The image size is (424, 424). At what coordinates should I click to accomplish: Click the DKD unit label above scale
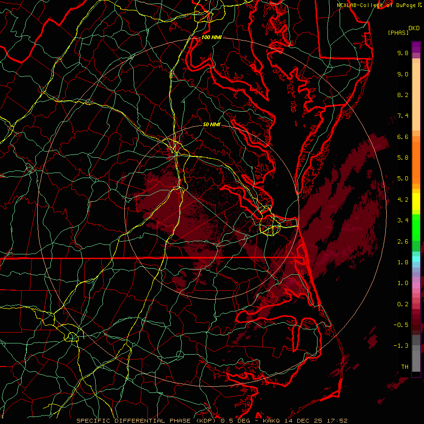[x=414, y=28]
